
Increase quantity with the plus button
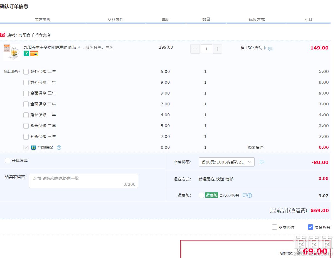tap(218, 49)
